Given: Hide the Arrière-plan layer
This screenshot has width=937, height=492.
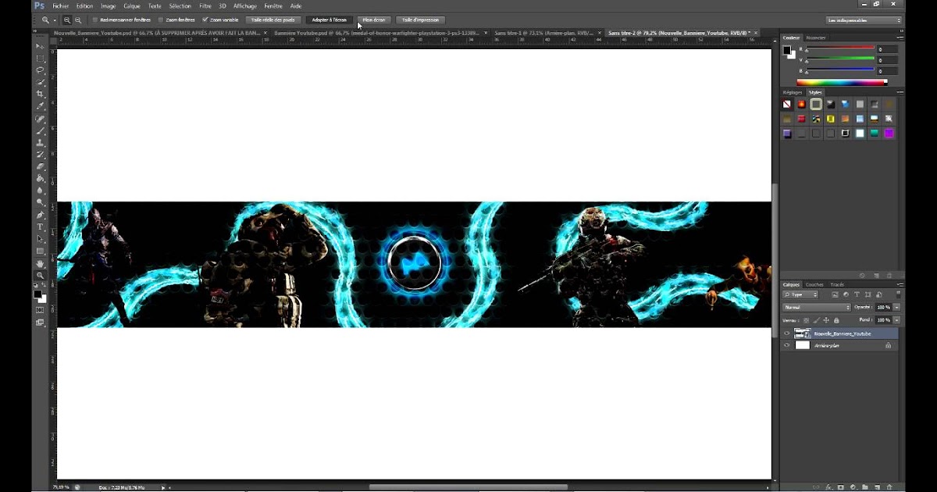Looking at the screenshot, I should pos(786,345).
